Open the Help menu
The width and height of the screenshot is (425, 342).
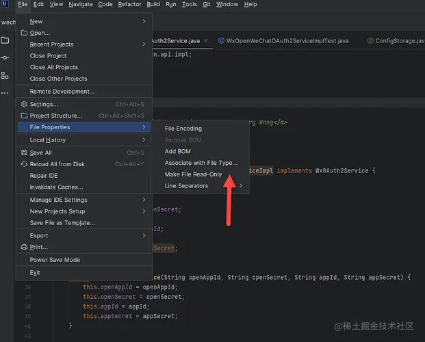coord(250,4)
